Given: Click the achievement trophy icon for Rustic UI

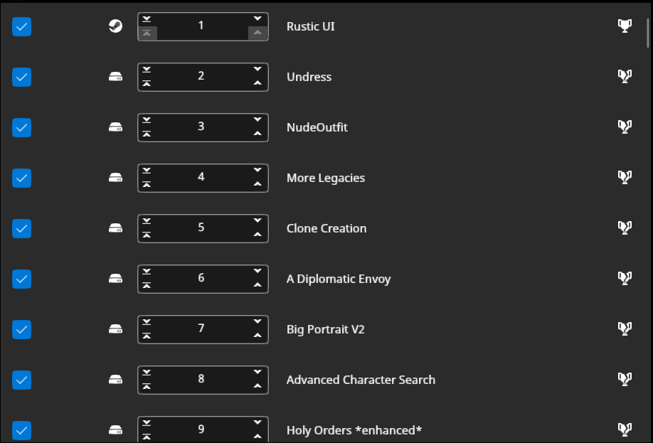Looking at the screenshot, I should tap(625, 26).
